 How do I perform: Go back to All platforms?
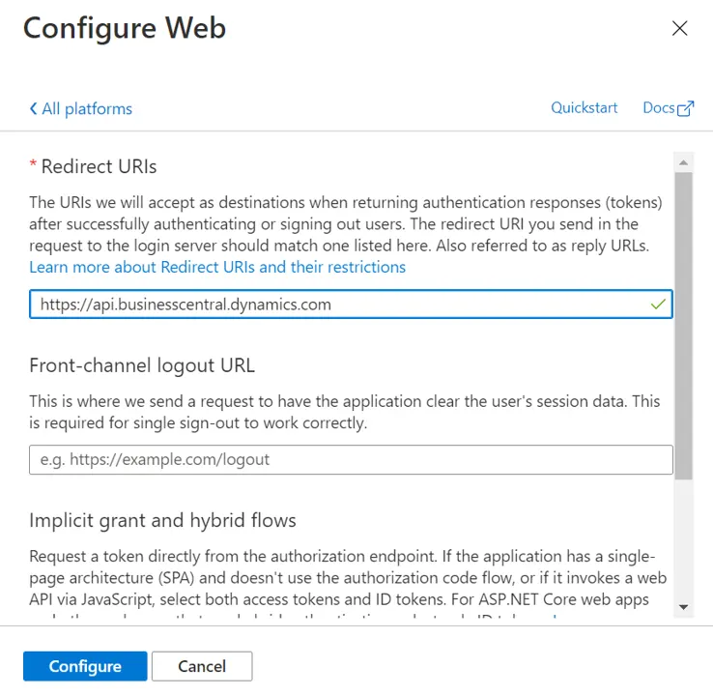coord(81,108)
